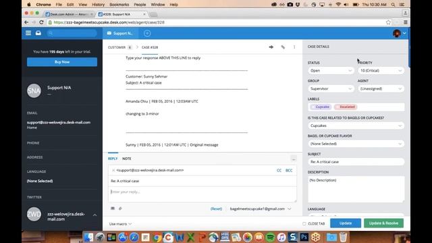Remove the support recipient with X
This screenshot has width=432, height=243.
[x=113, y=170]
